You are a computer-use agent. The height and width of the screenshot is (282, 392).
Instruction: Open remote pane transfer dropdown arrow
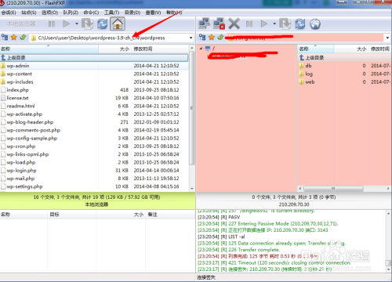[x=274, y=23]
